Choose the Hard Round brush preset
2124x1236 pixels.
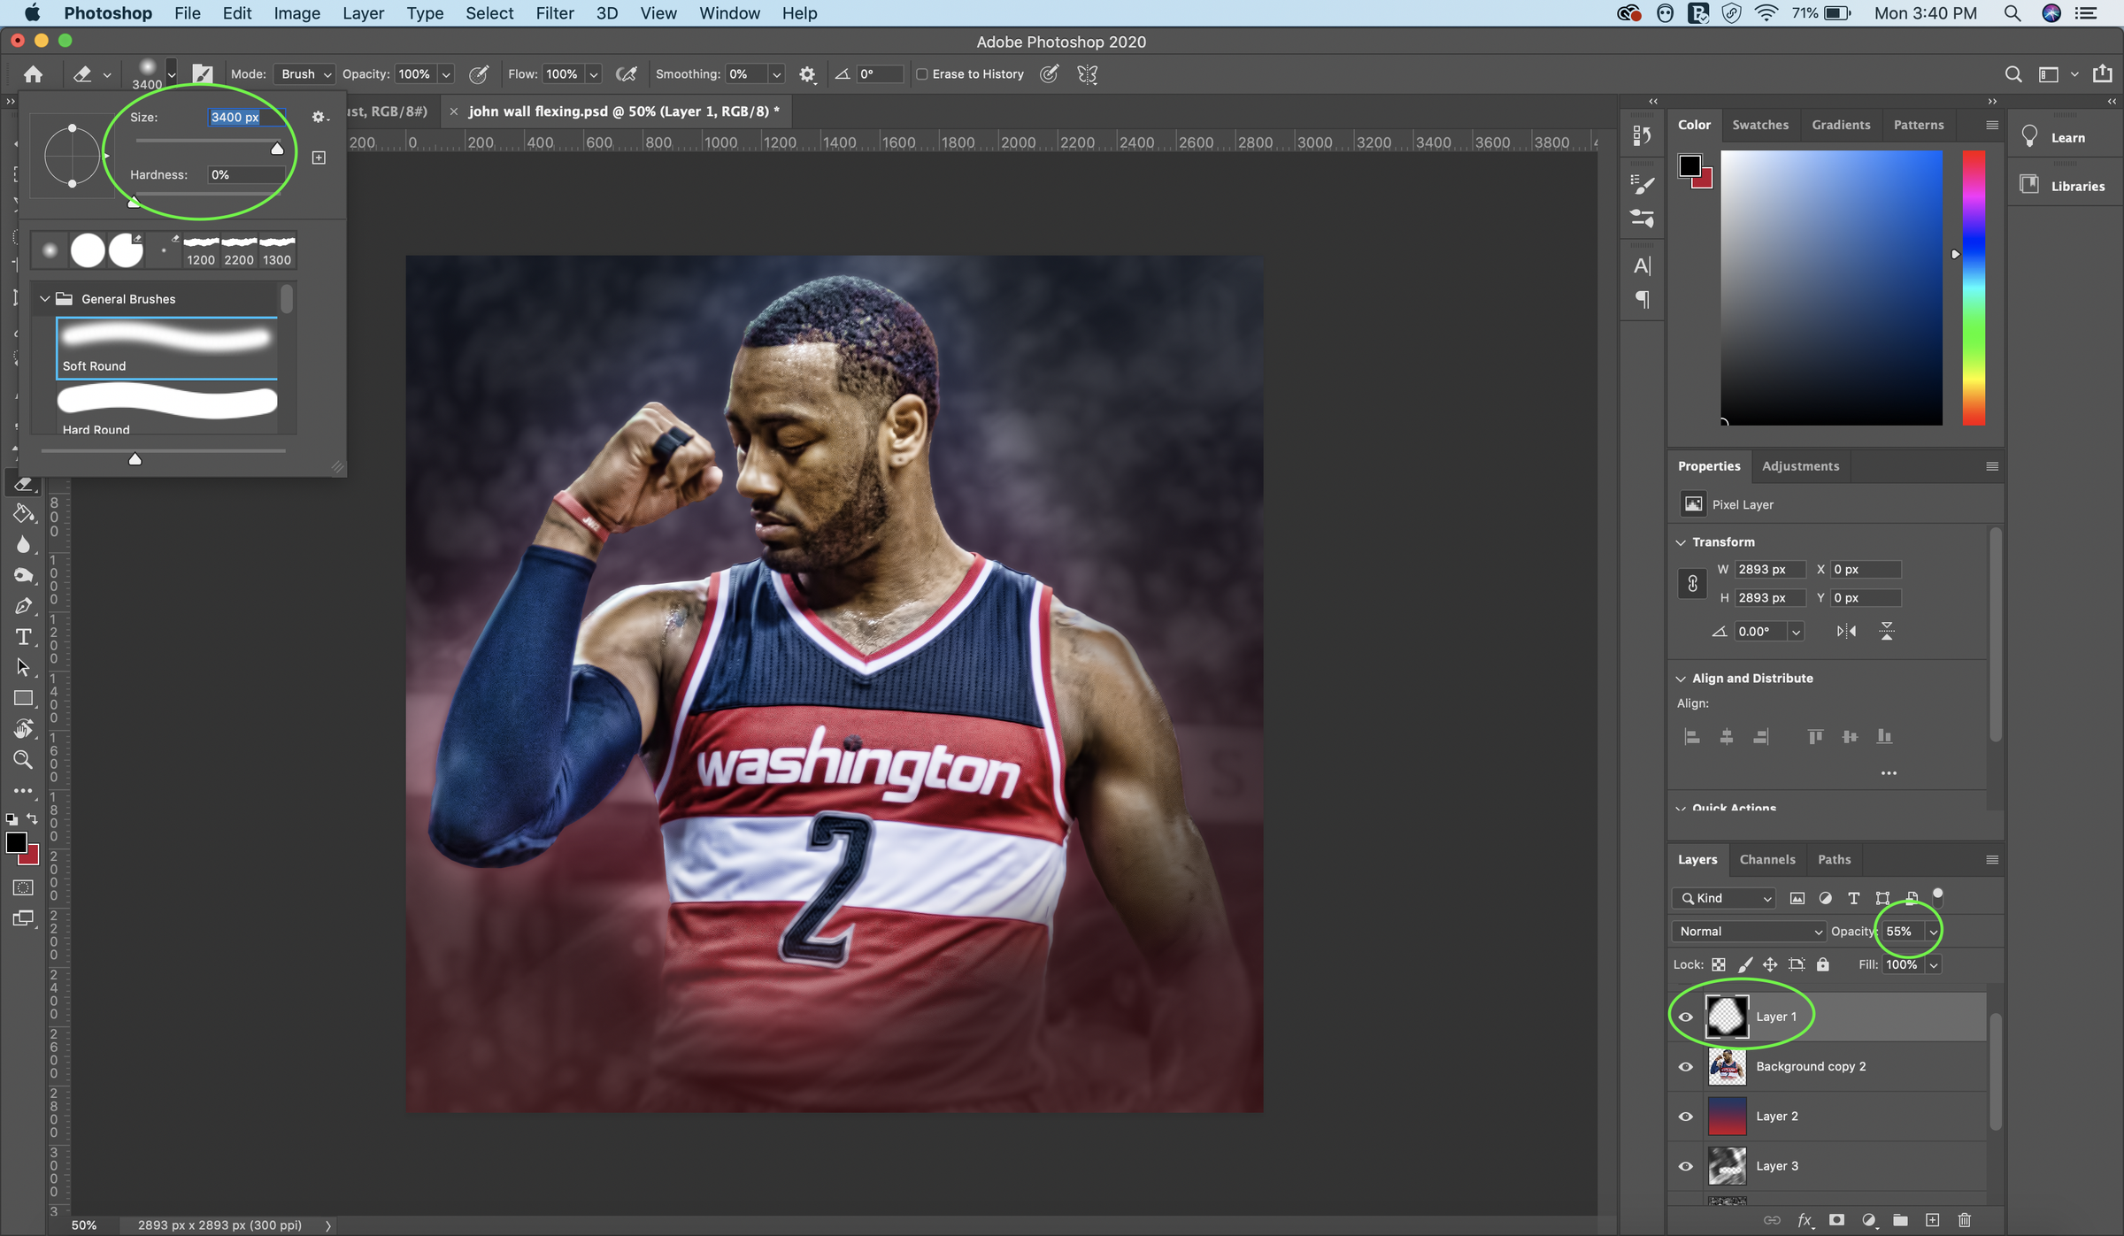(x=166, y=409)
